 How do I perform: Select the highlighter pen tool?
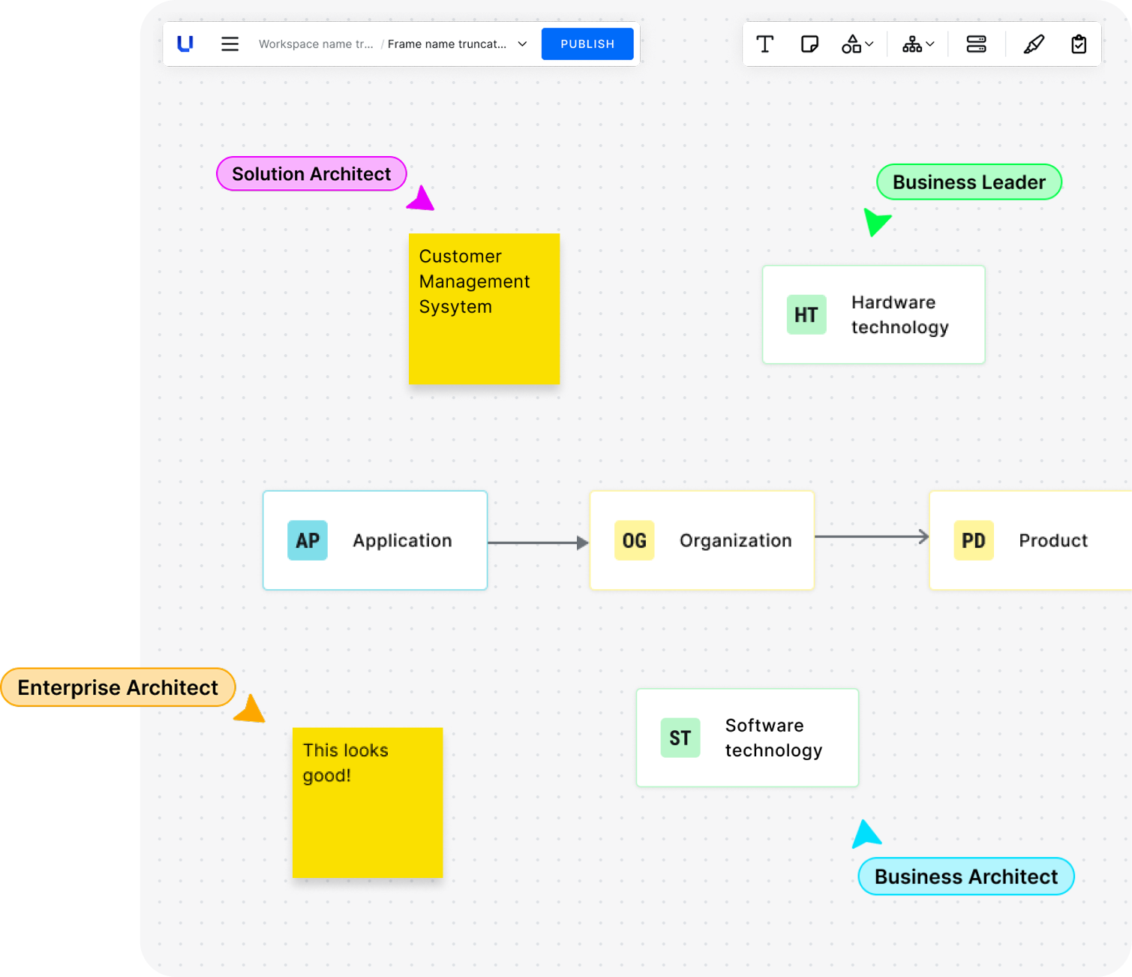coord(1034,44)
